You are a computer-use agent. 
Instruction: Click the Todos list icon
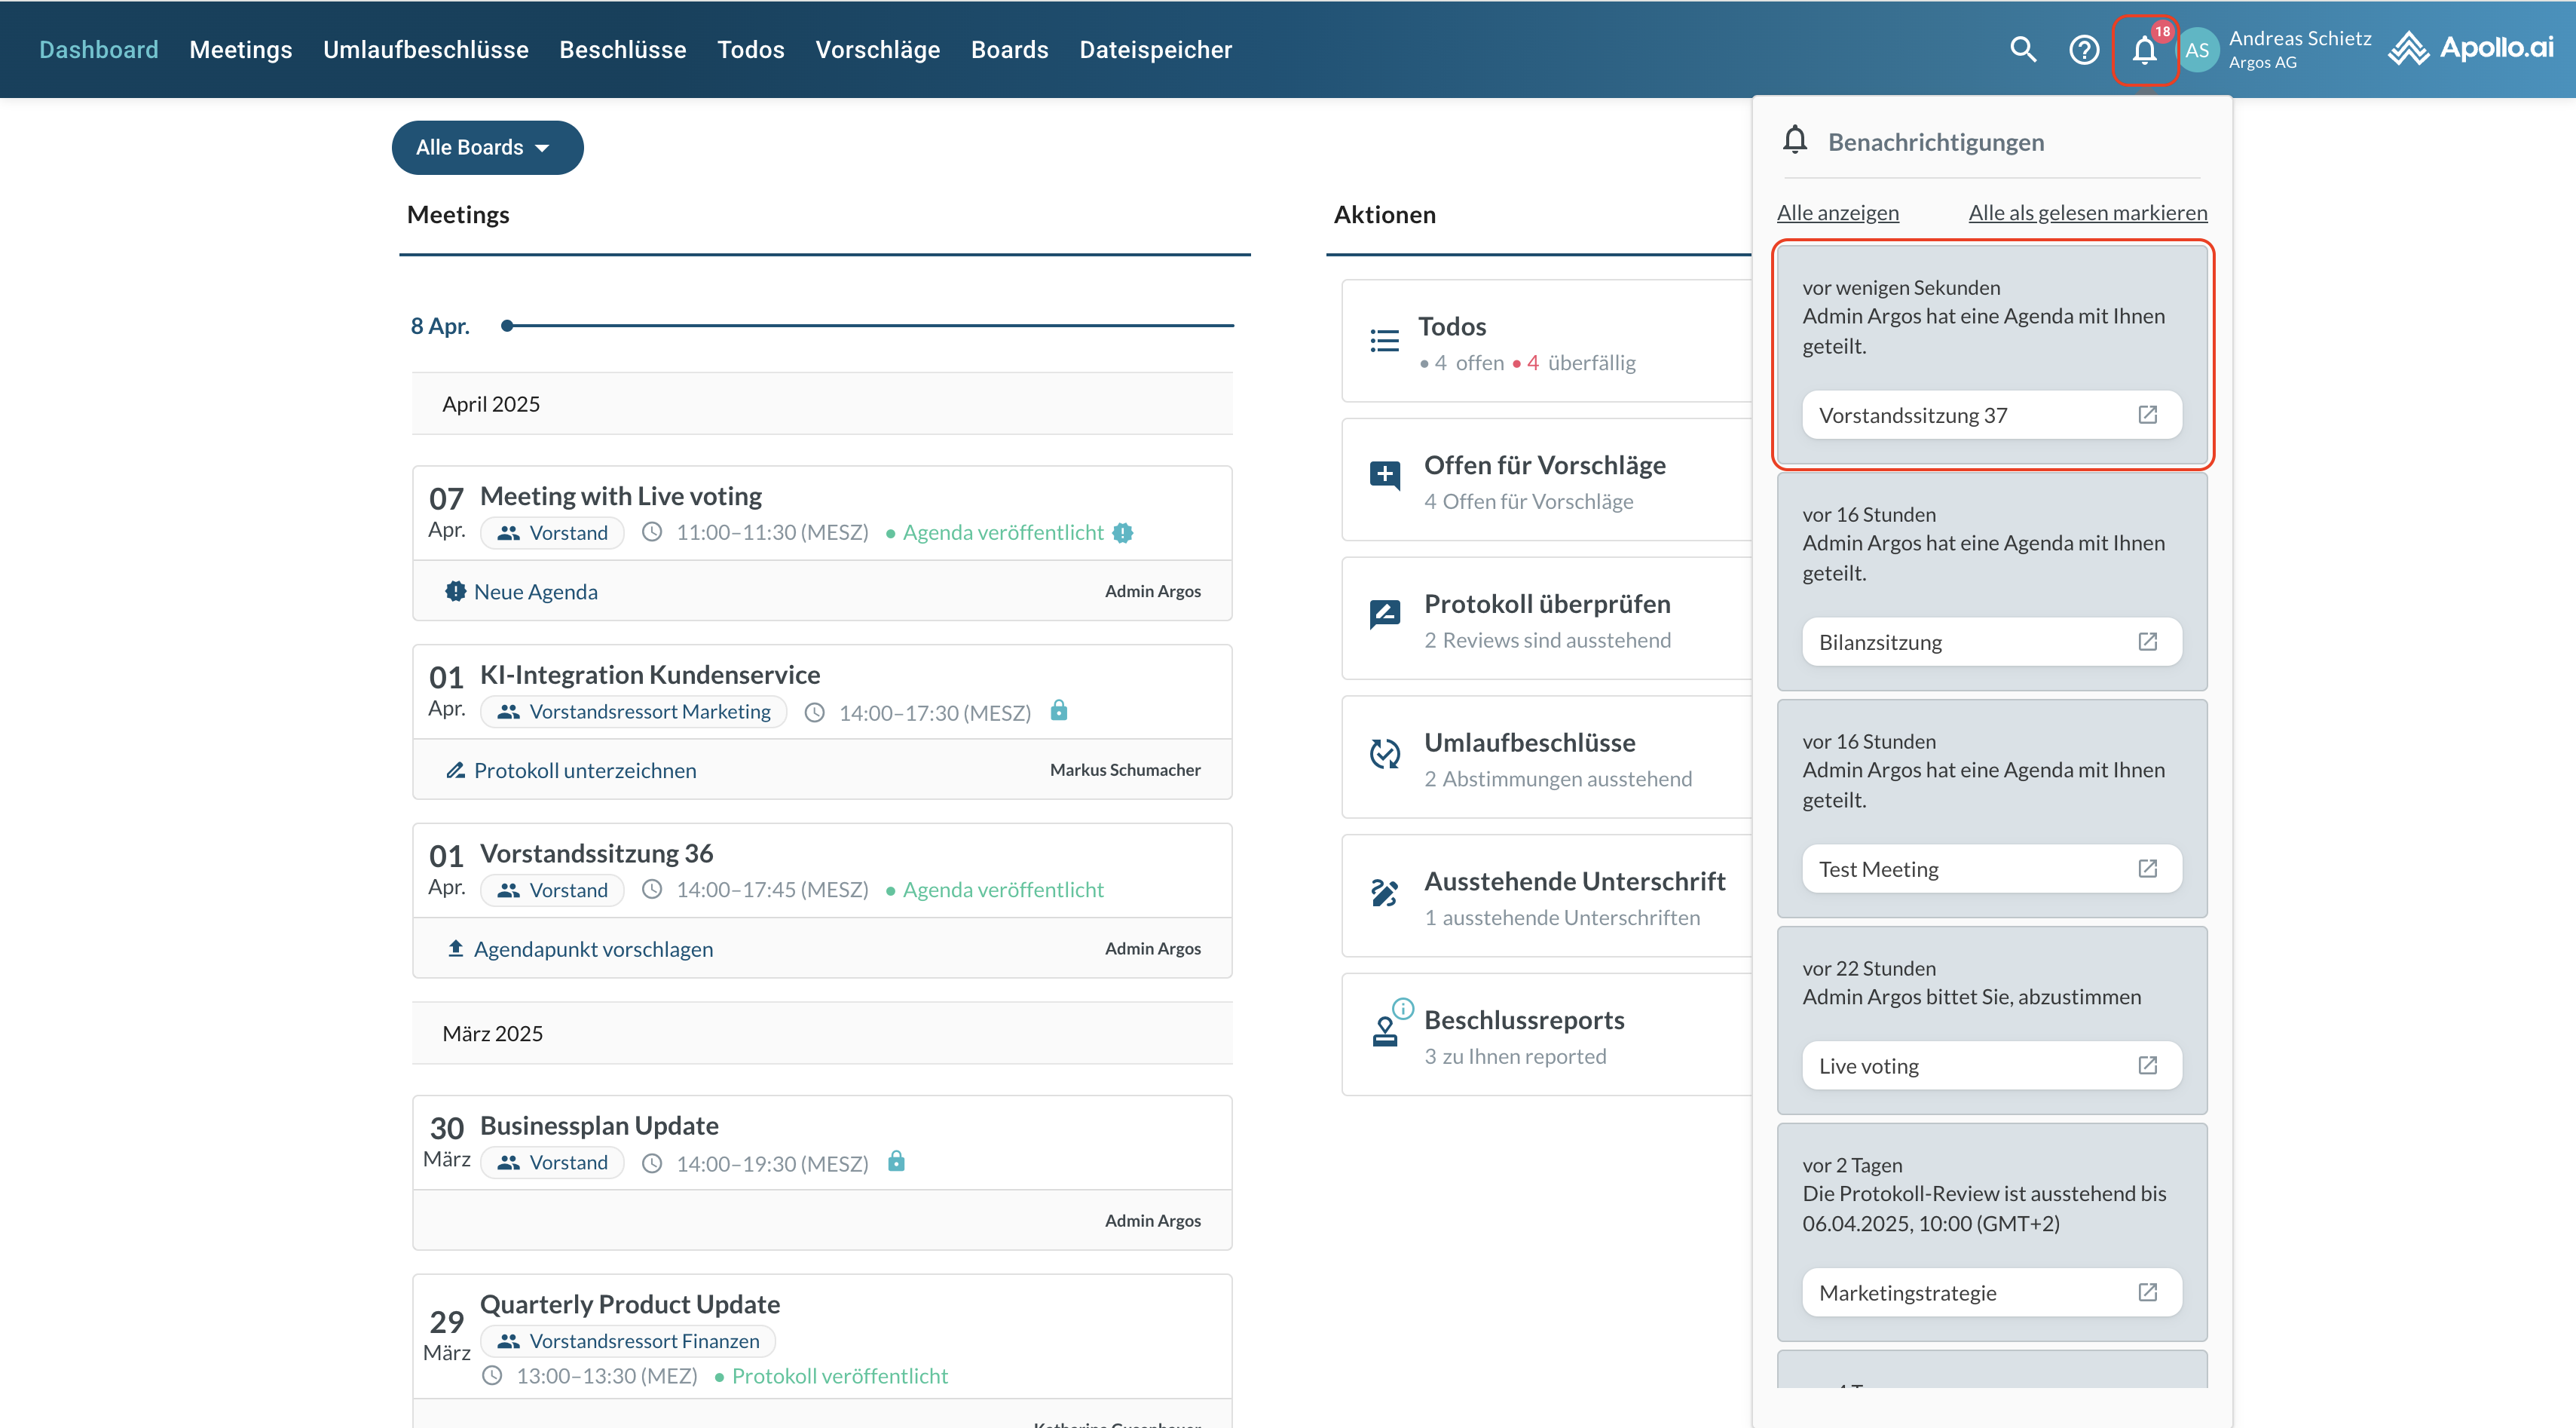click(x=1384, y=342)
